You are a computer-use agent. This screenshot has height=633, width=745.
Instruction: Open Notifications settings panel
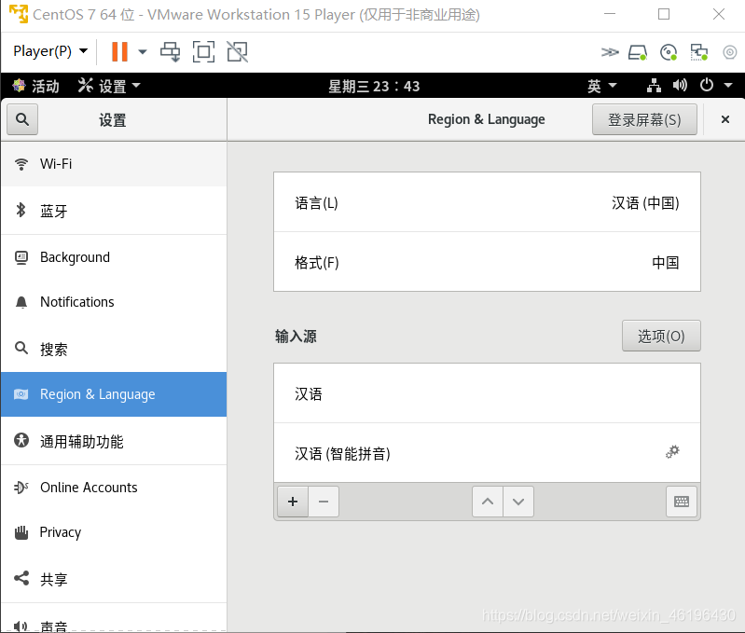(x=114, y=302)
